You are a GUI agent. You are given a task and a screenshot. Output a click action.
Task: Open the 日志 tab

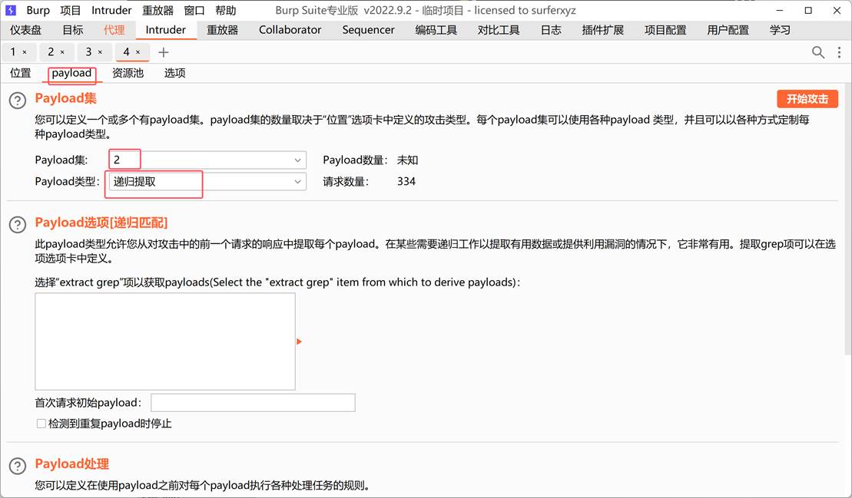pos(550,30)
